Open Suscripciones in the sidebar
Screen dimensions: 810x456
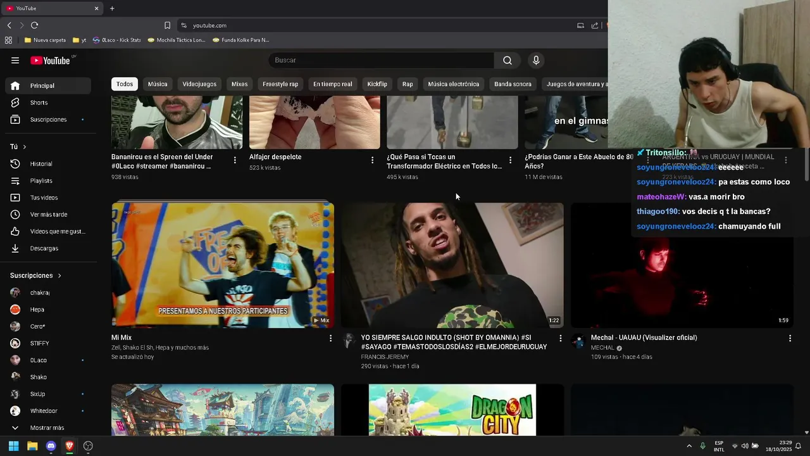[x=48, y=120]
